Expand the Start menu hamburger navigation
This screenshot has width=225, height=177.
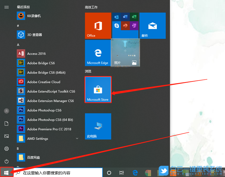pyautogui.click(x=7, y=7)
